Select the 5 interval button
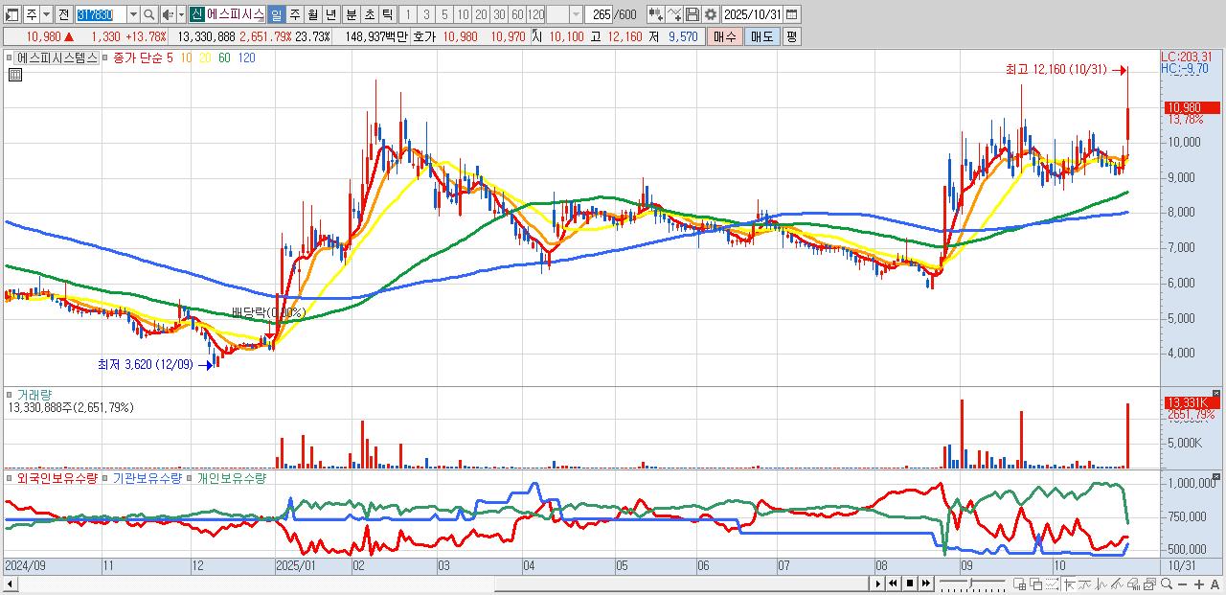 444,14
